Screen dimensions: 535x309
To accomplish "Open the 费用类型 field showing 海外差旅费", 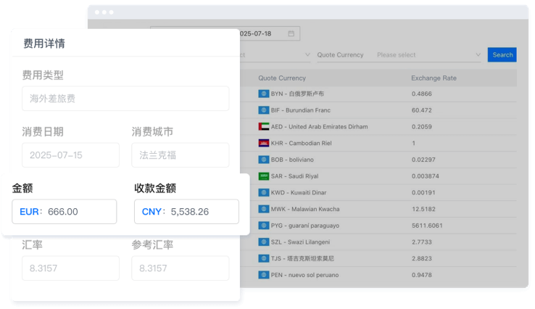I will point(125,99).
